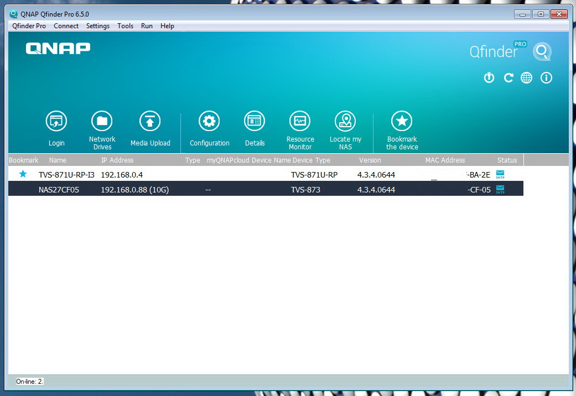Sort by the Name column header
Viewport: 576px width, 396px height.
click(58, 160)
